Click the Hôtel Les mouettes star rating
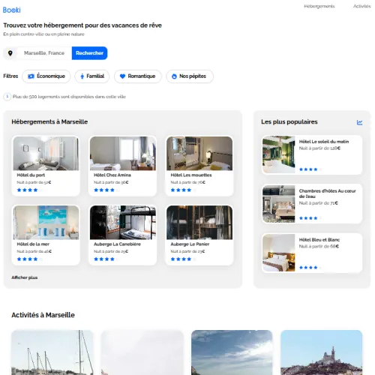The width and height of the screenshot is (375, 375). 183,190
